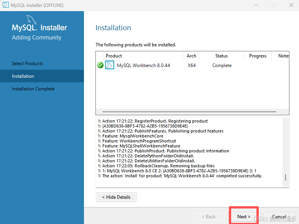
Task: Click the < Back button
Action: [209, 217]
